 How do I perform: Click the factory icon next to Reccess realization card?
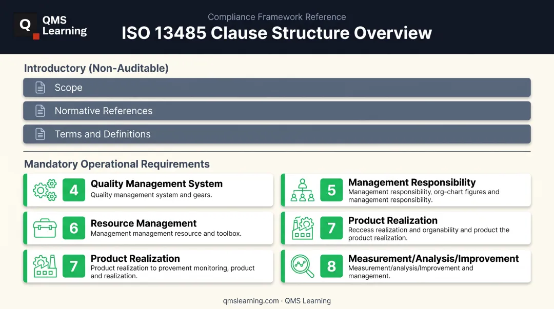[x=303, y=228]
